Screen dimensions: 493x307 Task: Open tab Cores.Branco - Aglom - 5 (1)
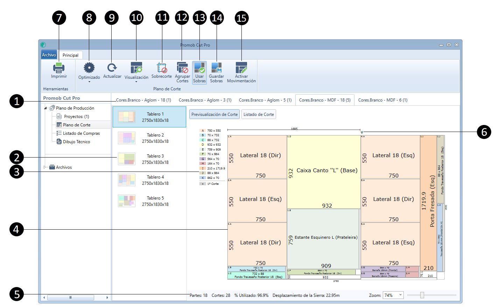pyautogui.click(x=265, y=100)
